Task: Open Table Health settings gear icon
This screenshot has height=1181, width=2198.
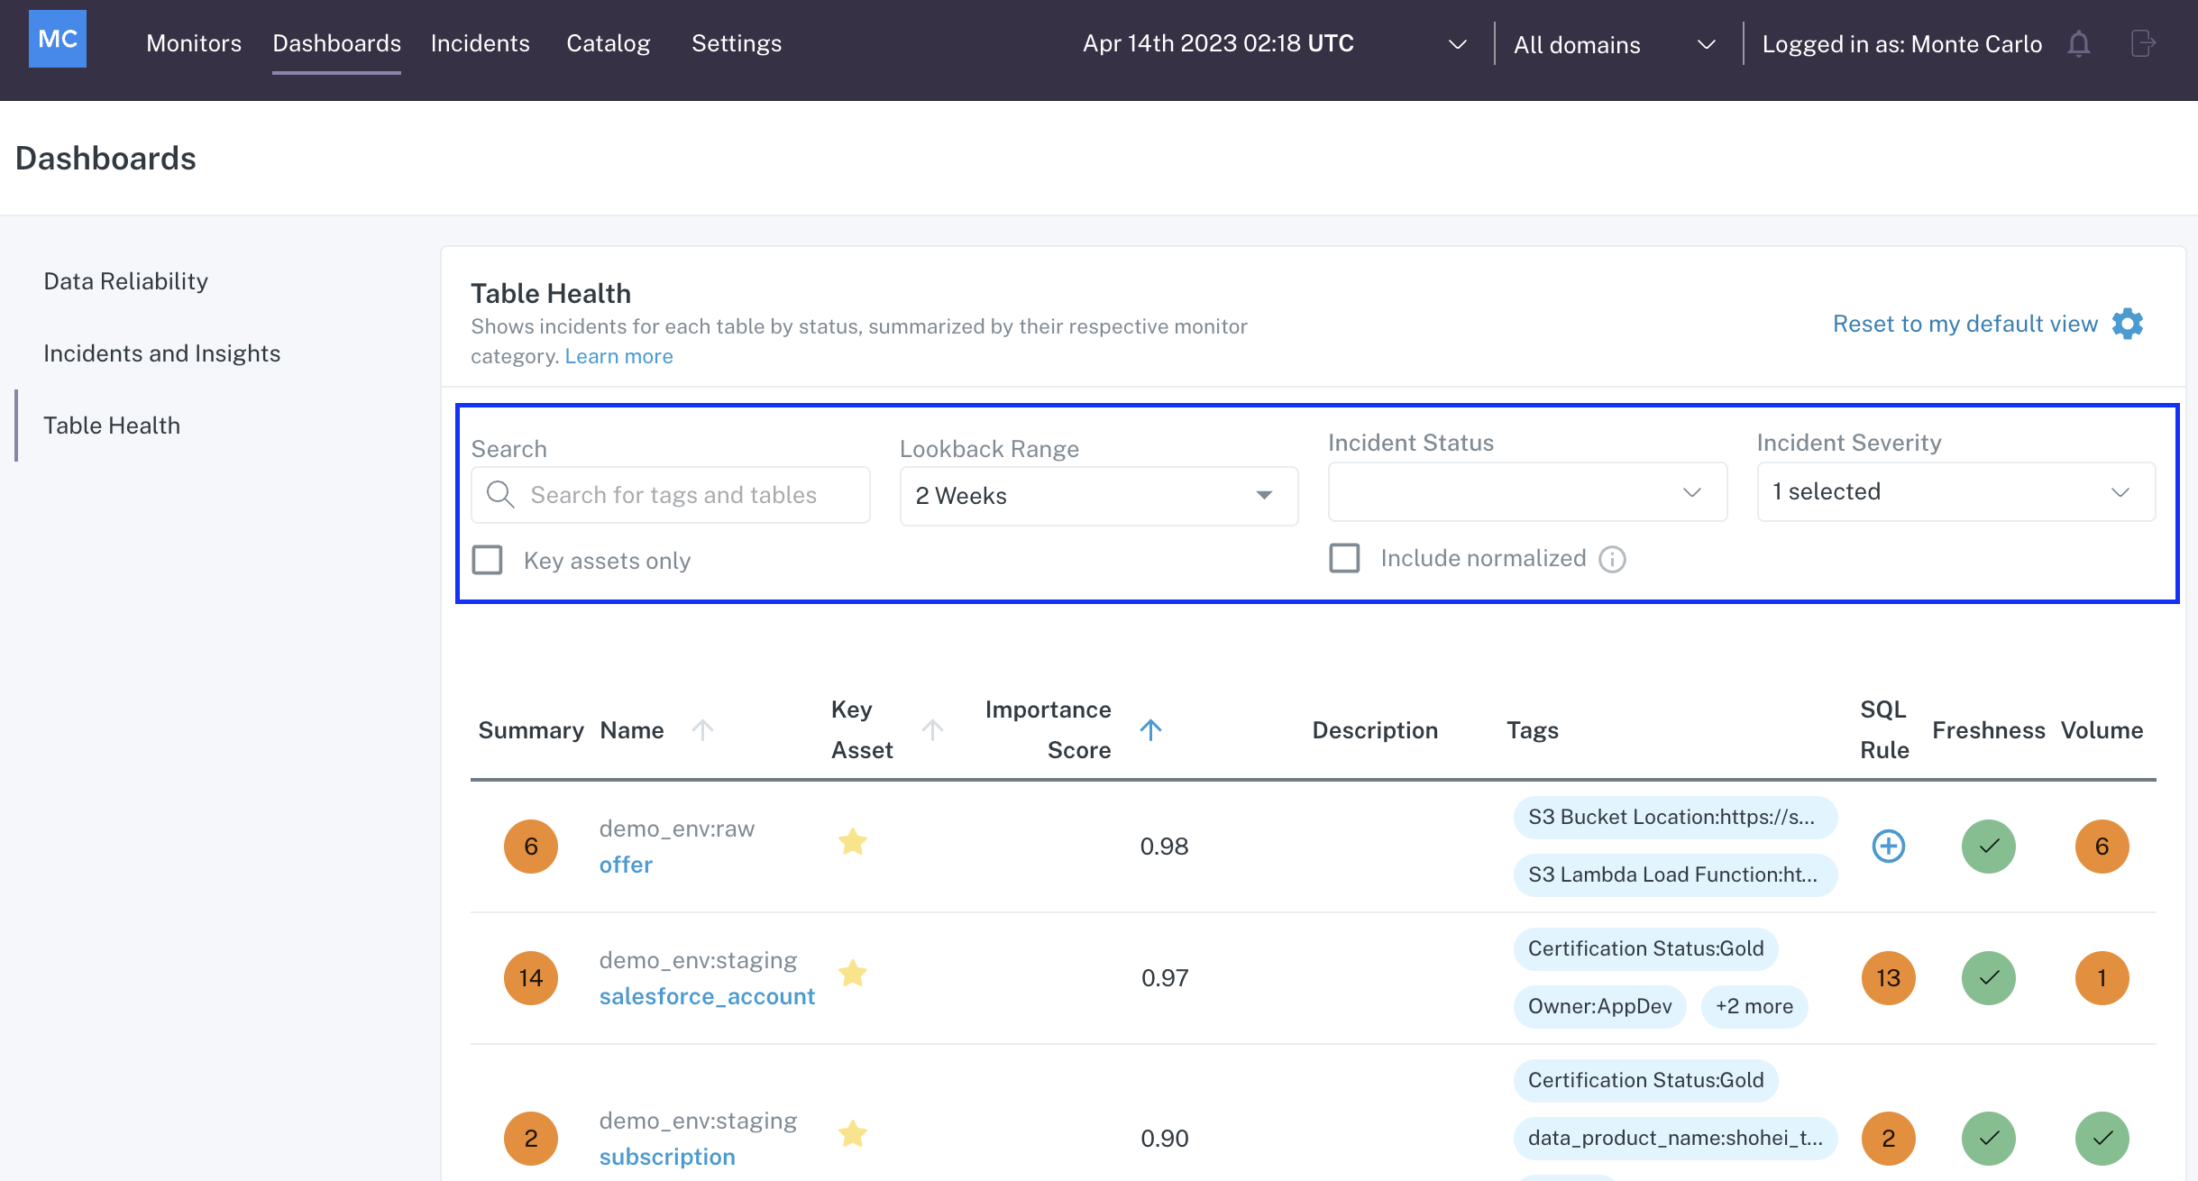Action: 2128,324
